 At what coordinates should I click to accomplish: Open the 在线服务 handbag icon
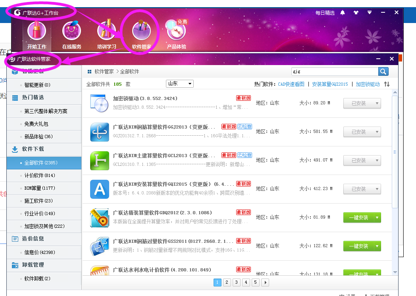coord(71,31)
